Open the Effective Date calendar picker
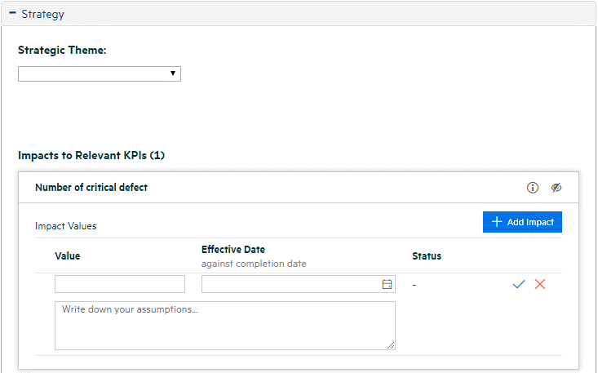598x373 pixels. (x=387, y=284)
